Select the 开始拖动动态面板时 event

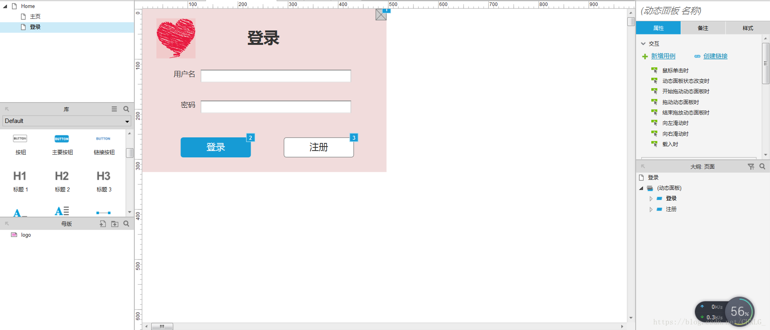click(x=686, y=91)
